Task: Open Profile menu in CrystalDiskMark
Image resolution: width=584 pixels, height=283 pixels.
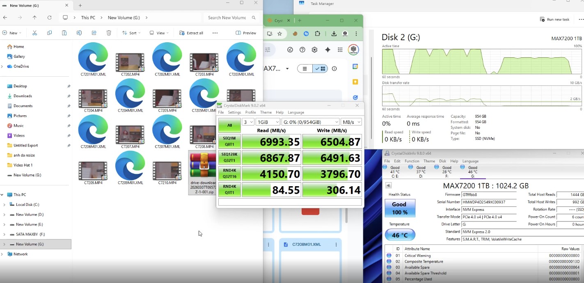Action: pos(250,112)
